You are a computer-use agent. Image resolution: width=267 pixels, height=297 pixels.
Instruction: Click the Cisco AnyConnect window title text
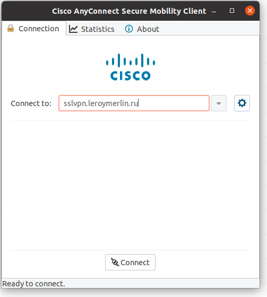point(129,11)
